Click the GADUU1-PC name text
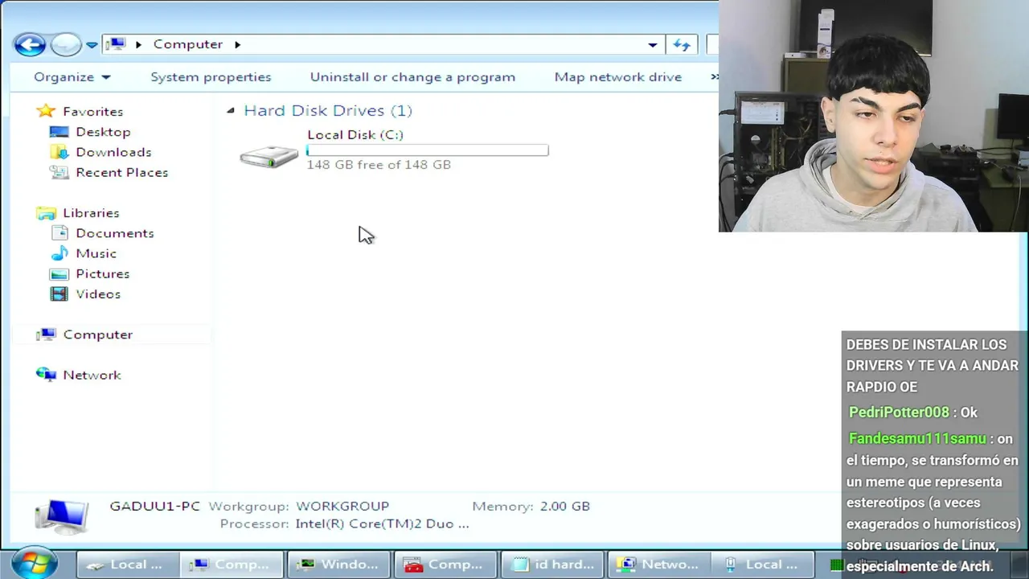Viewport: 1029px width, 579px height. 154,506
